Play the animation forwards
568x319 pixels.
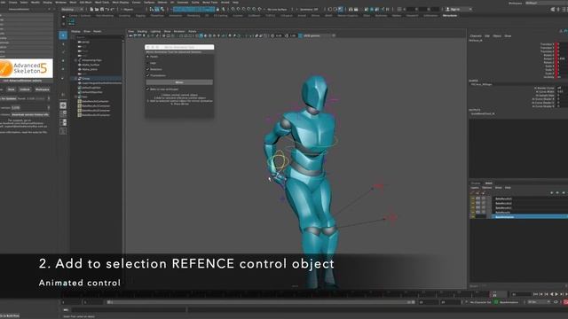(x=556, y=294)
